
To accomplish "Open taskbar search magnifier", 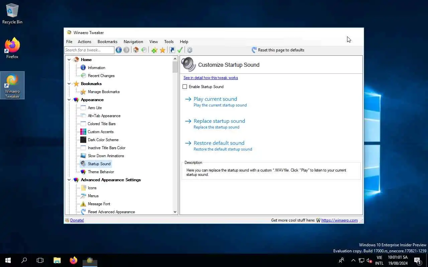I will (x=24, y=260).
